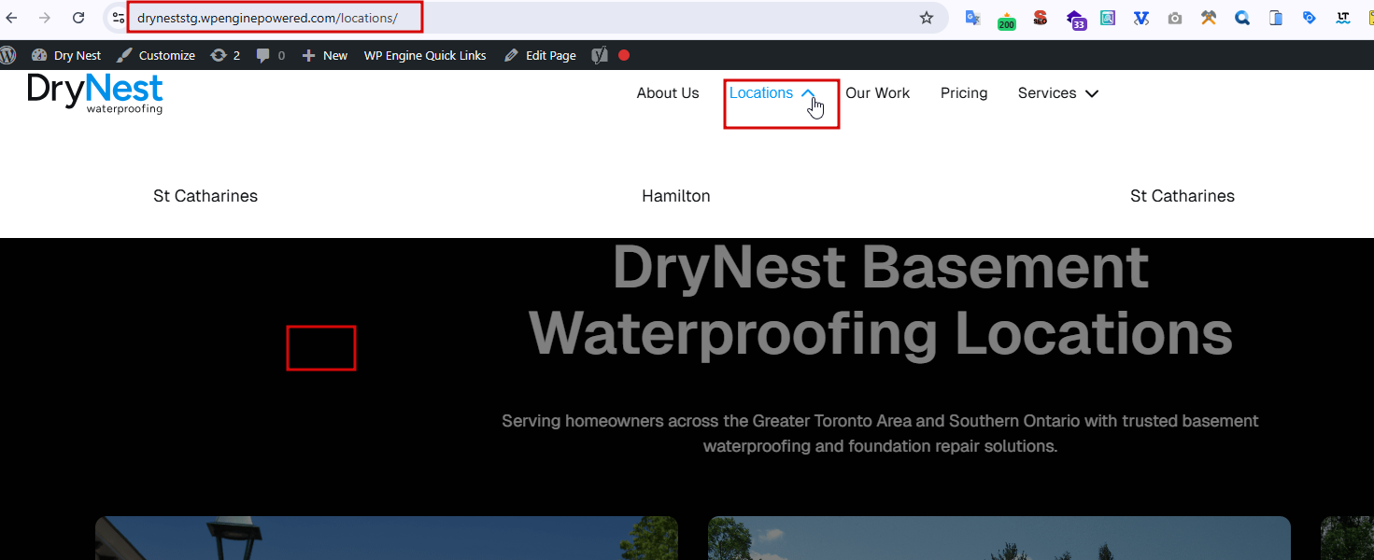Click the 'Serving homeowners across' paragraph
Image resolution: width=1374 pixels, height=560 pixels.
[880, 433]
